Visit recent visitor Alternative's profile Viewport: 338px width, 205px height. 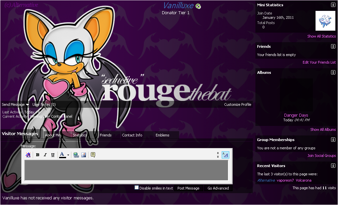pos(266,180)
